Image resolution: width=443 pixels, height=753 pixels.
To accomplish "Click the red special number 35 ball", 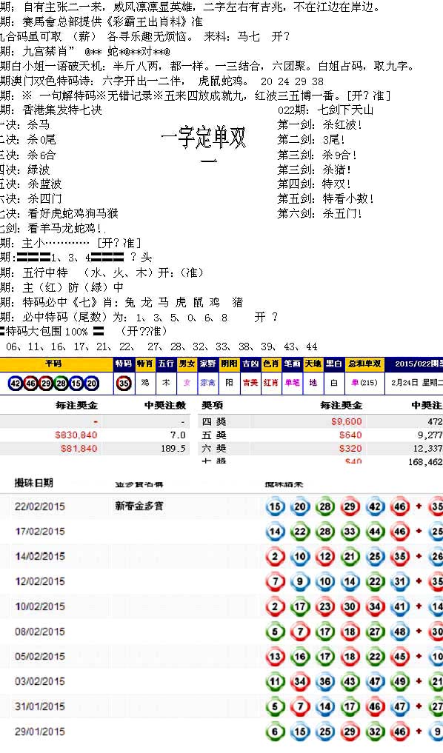I will coord(124,384).
